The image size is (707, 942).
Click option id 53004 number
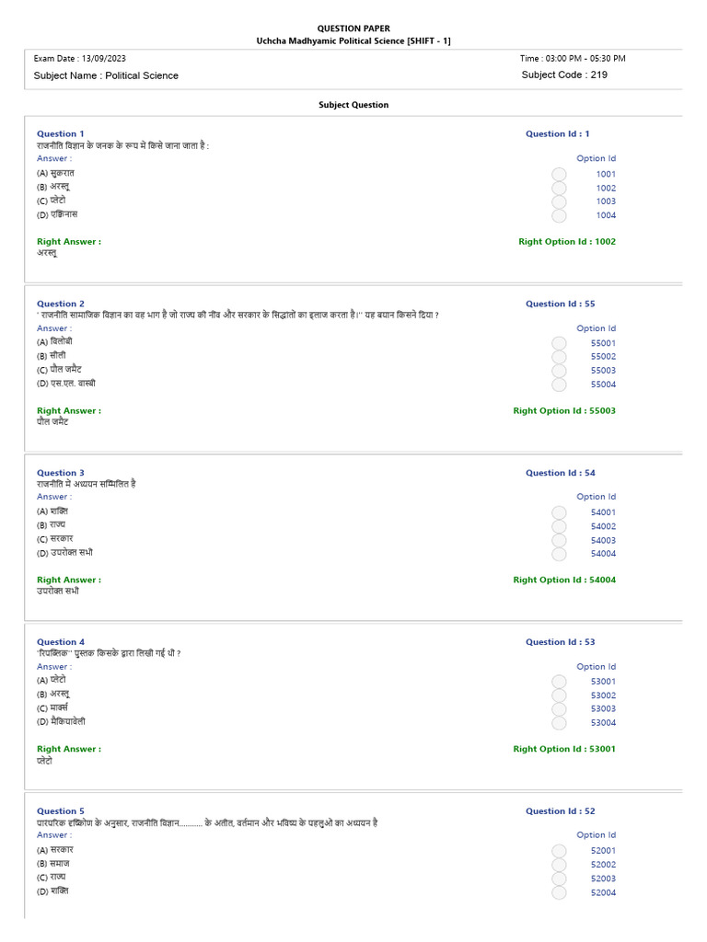pos(603,723)
